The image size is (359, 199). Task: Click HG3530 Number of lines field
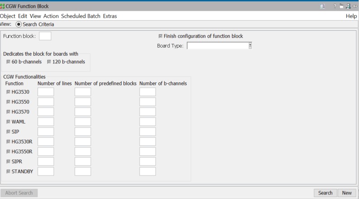46,92
